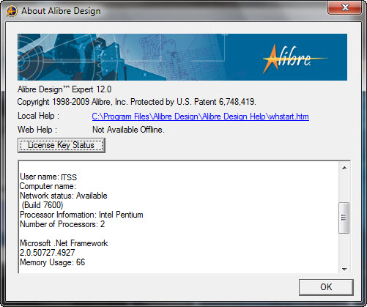367x307 pixels.
Task: Click OK to dismiss the dialog
Action: coord(326,287)
